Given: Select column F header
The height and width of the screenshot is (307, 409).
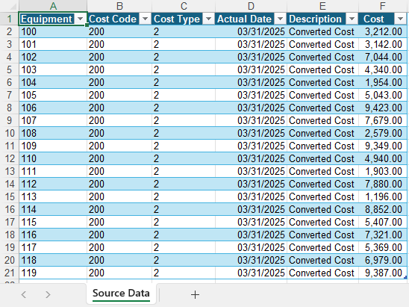Looking at the screenshot, I should (382, 6).
